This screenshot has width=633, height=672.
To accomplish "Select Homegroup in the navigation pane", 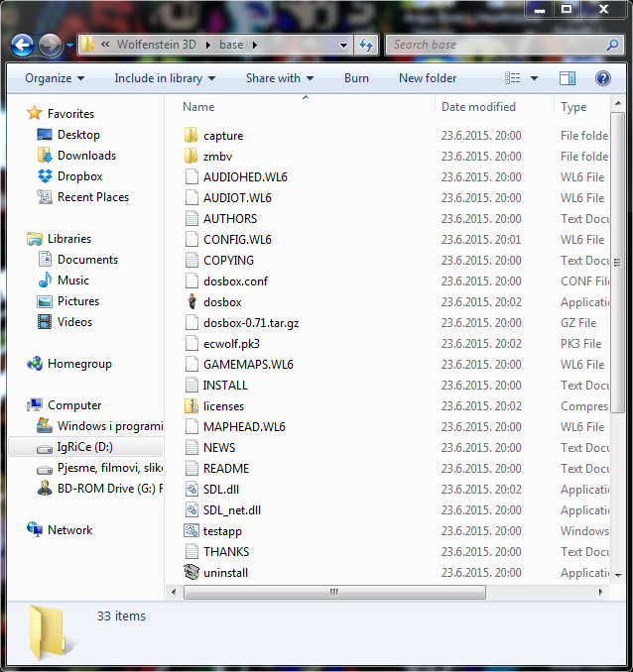I will [x=79, y=364].
